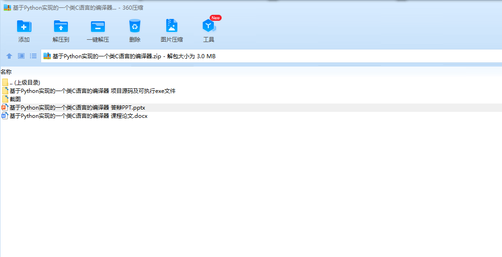Click the 一键解压 one-click extract icon
502x257 pixels.
97,26
